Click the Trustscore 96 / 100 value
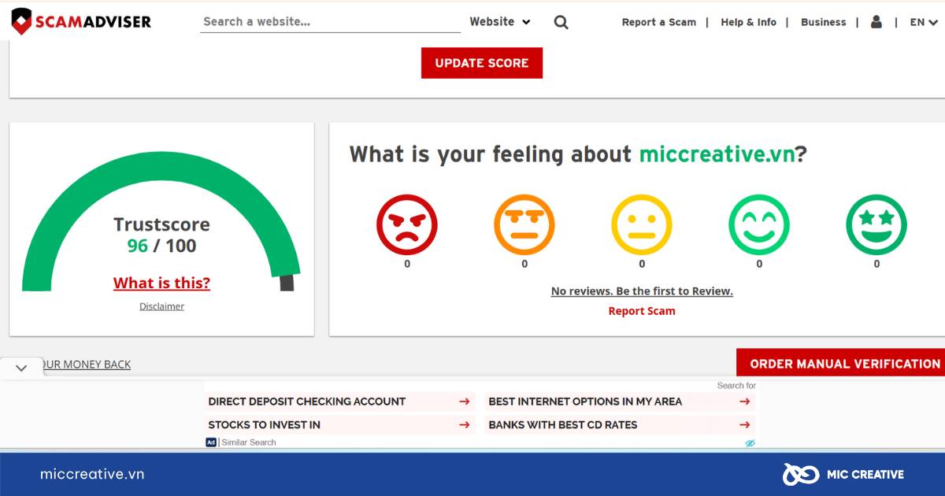 click(x=161, y=246)
